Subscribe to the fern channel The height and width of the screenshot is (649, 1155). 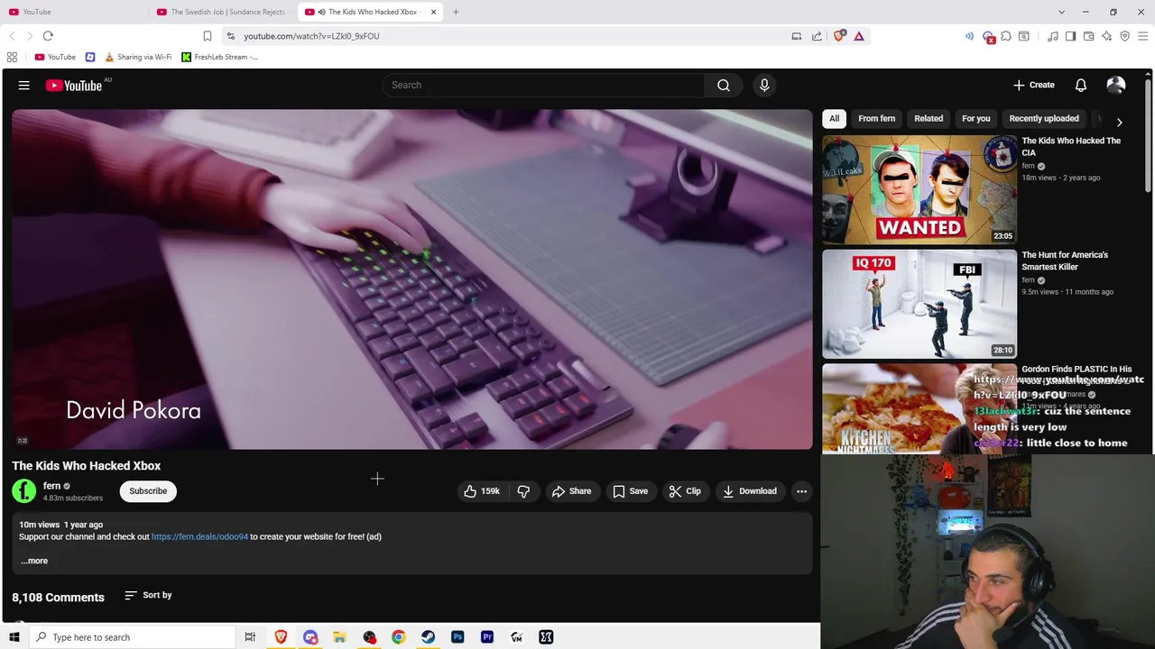[148, 491]
